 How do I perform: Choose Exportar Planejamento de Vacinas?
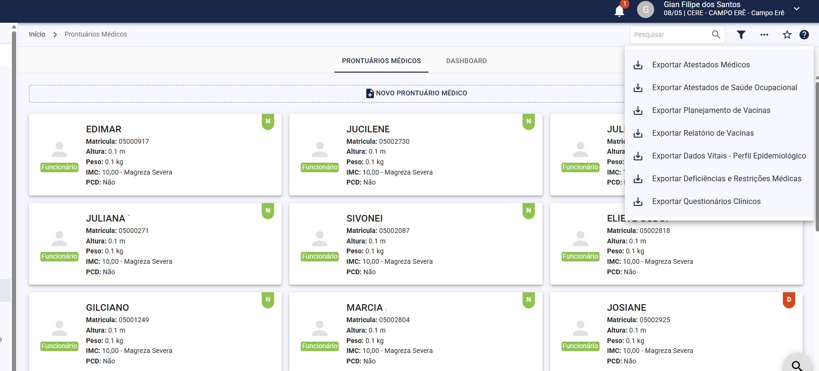pos(711,111)
